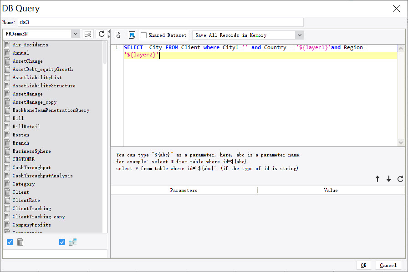Click the SQL preview icon
Viewport: 408px width, 272px height.
click(x=117, y=35)
